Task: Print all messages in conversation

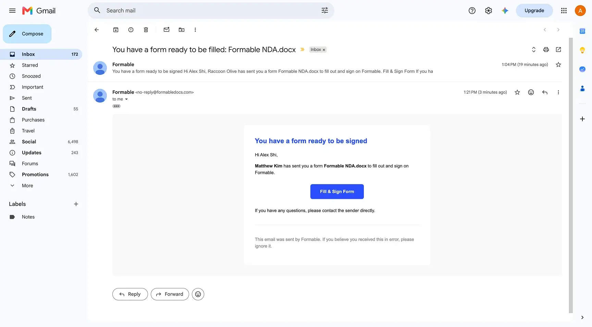Action: pos(546,50)
